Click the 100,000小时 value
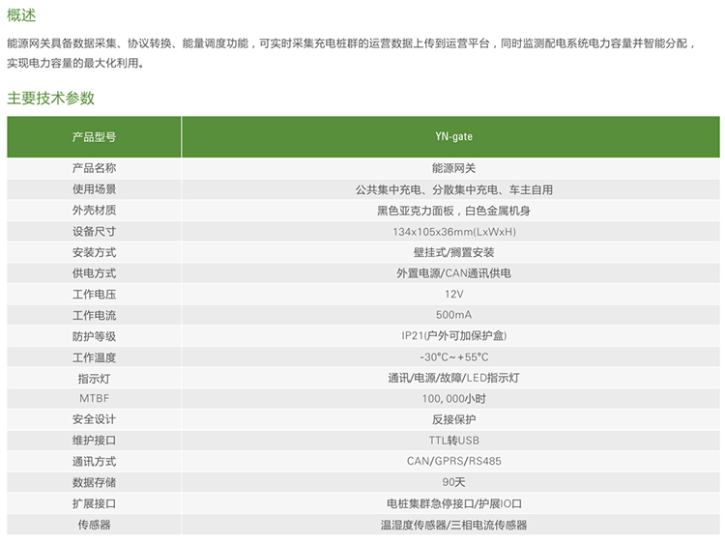Viewport: 725px width, 542px height. 453,399
